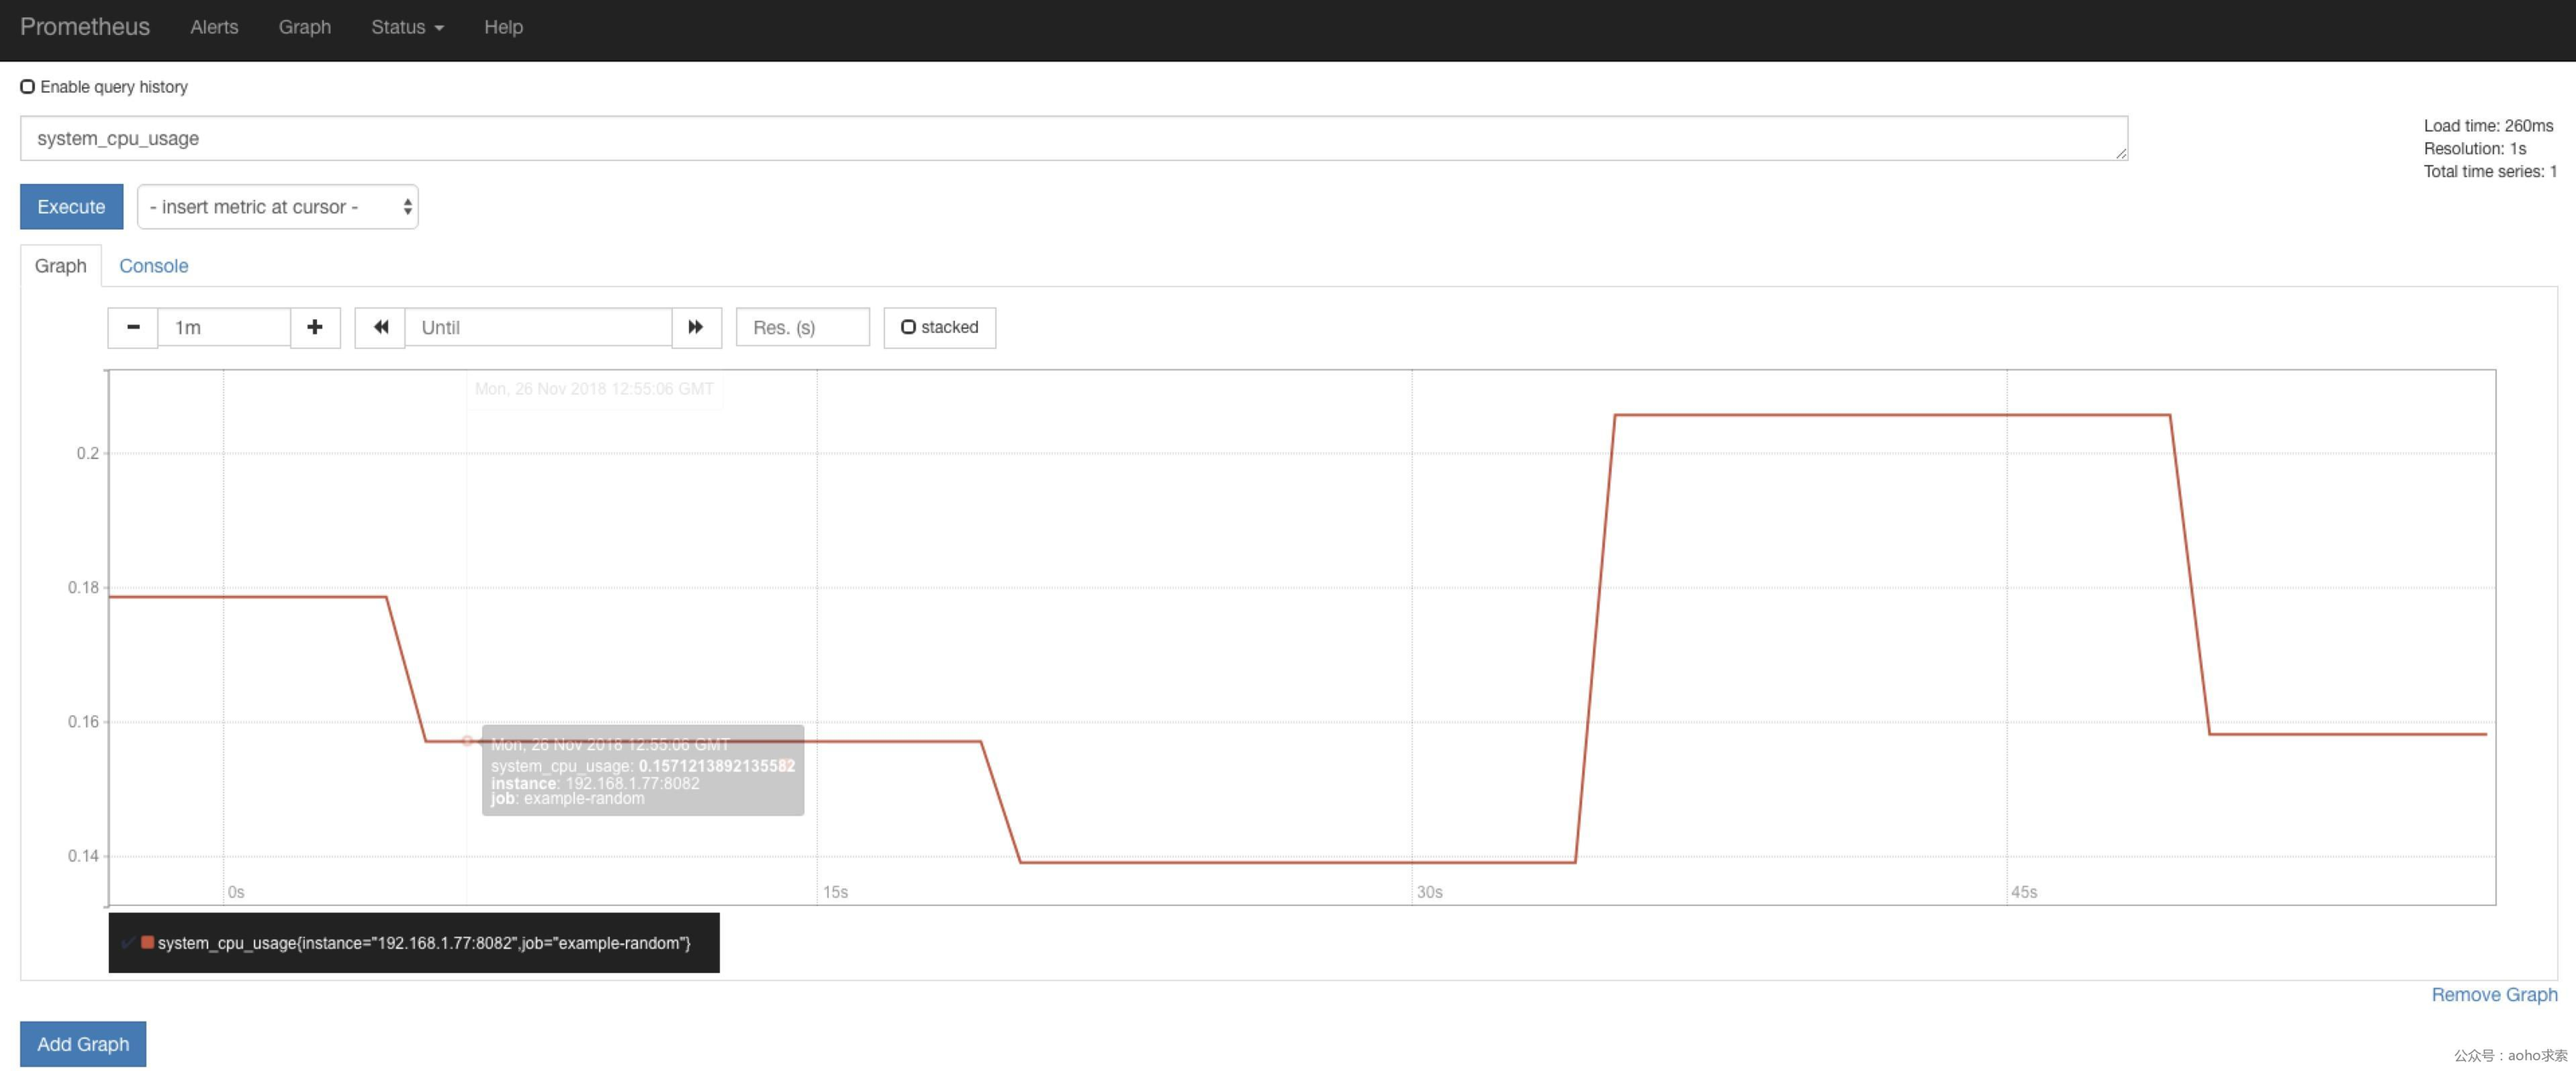This screenshot has width=2576, height=1071.
Task: Click the query expression input field
Action: tap(1073, 139)
